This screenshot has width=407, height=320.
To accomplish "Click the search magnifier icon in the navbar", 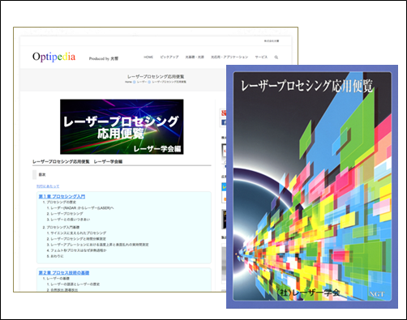I will pyautogui.click(x=276, y=58).
